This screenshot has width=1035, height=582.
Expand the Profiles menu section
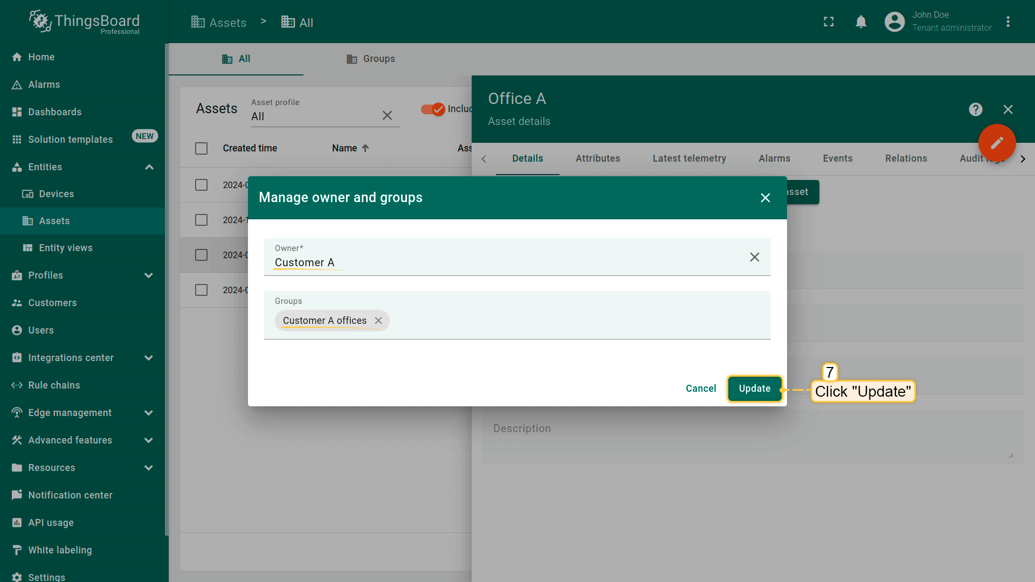pyautogui.click(x=149, y=275)
